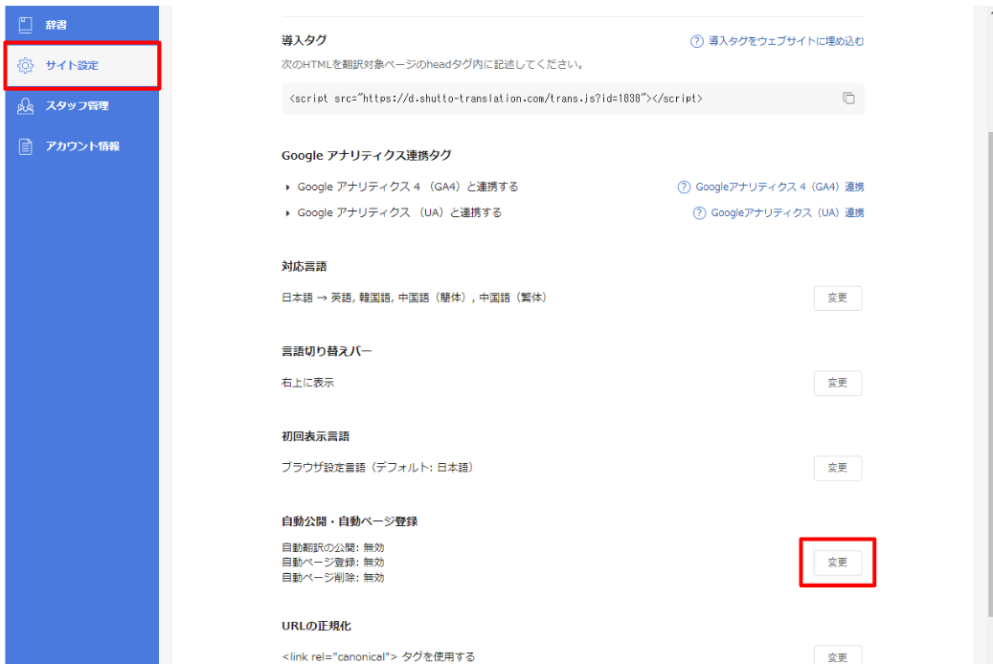Image resolution: width=993 pixels, height=664 pixels.
Task: Click the ブラウザ設定言語 default text
Action: tap(378, 467)
